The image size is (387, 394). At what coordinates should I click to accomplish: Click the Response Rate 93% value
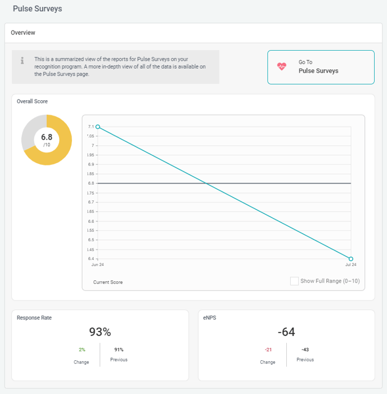tap(100, 332)
